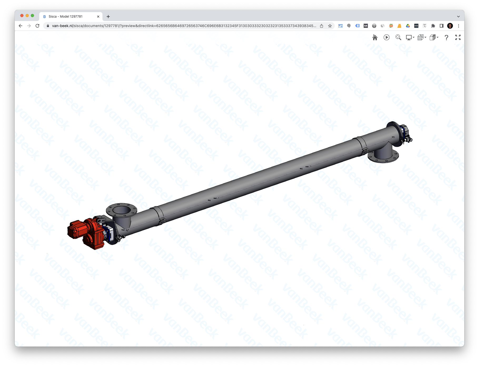Share this page from address bar
479x366 pixels.
pyautogui.click(x=322, y=26)
